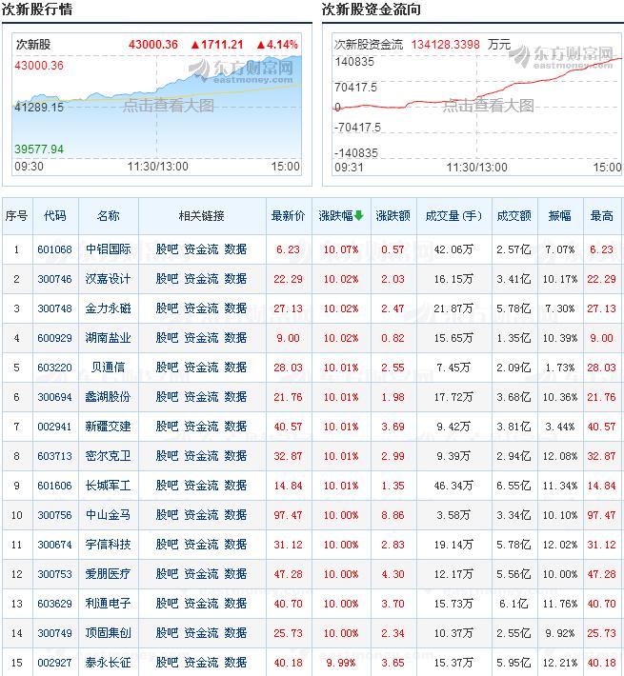
Task: Open 资金流 for 顶固集创 row
Action: pos(201,633)
